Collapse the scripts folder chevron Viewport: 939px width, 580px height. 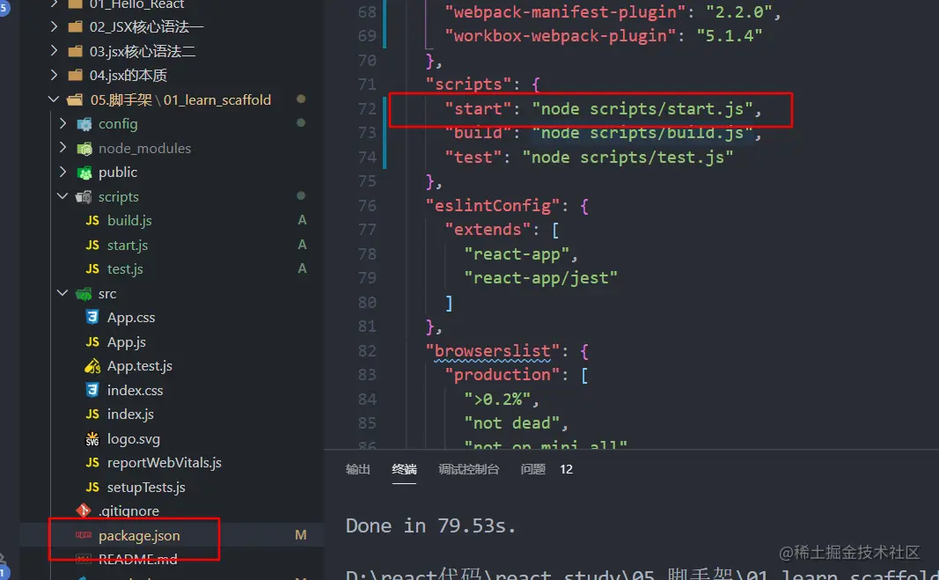62,196
